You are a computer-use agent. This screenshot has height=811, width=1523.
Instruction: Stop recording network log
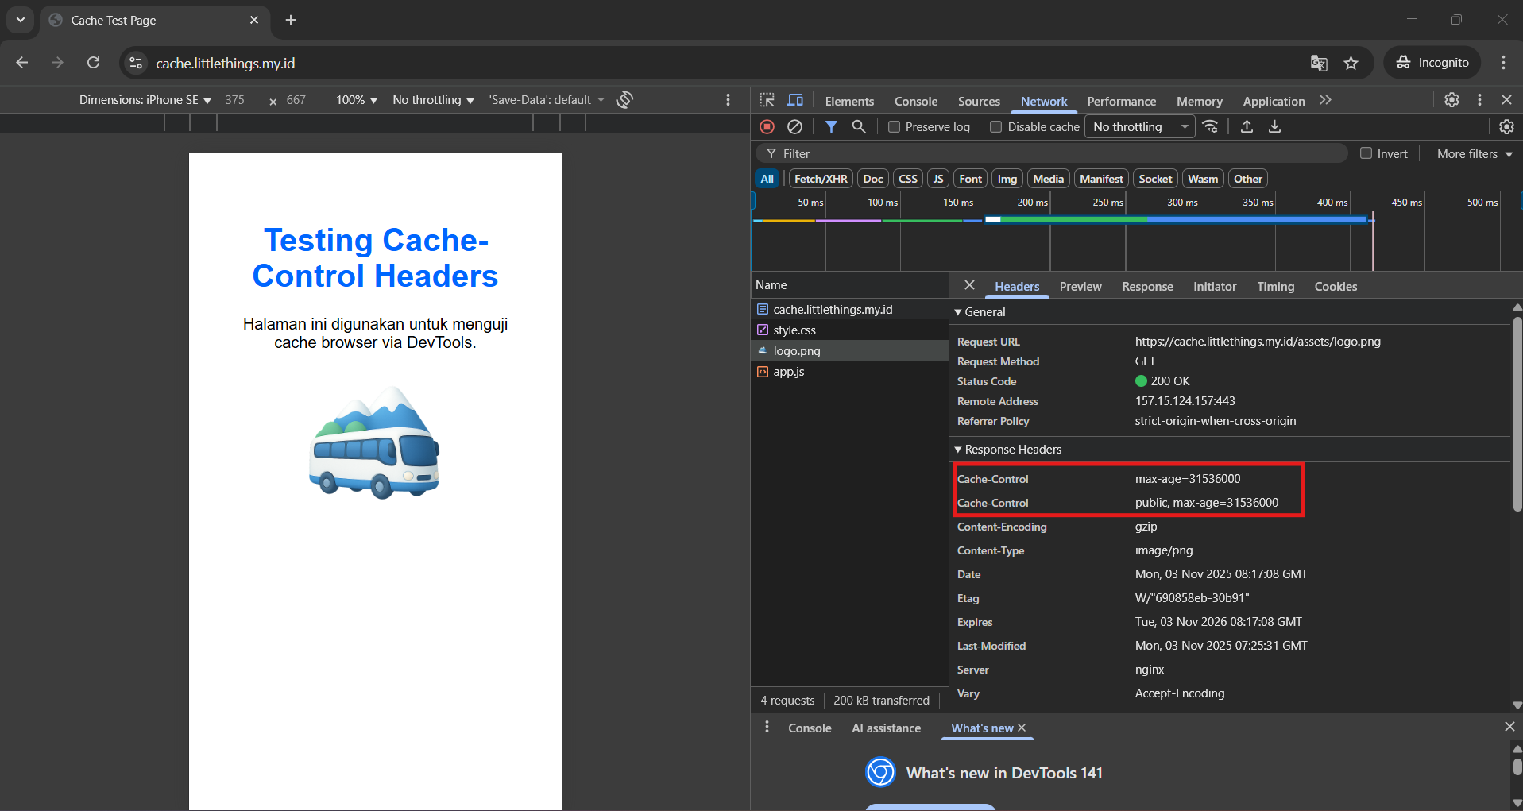pyautogui.click(x=767, y=126)
